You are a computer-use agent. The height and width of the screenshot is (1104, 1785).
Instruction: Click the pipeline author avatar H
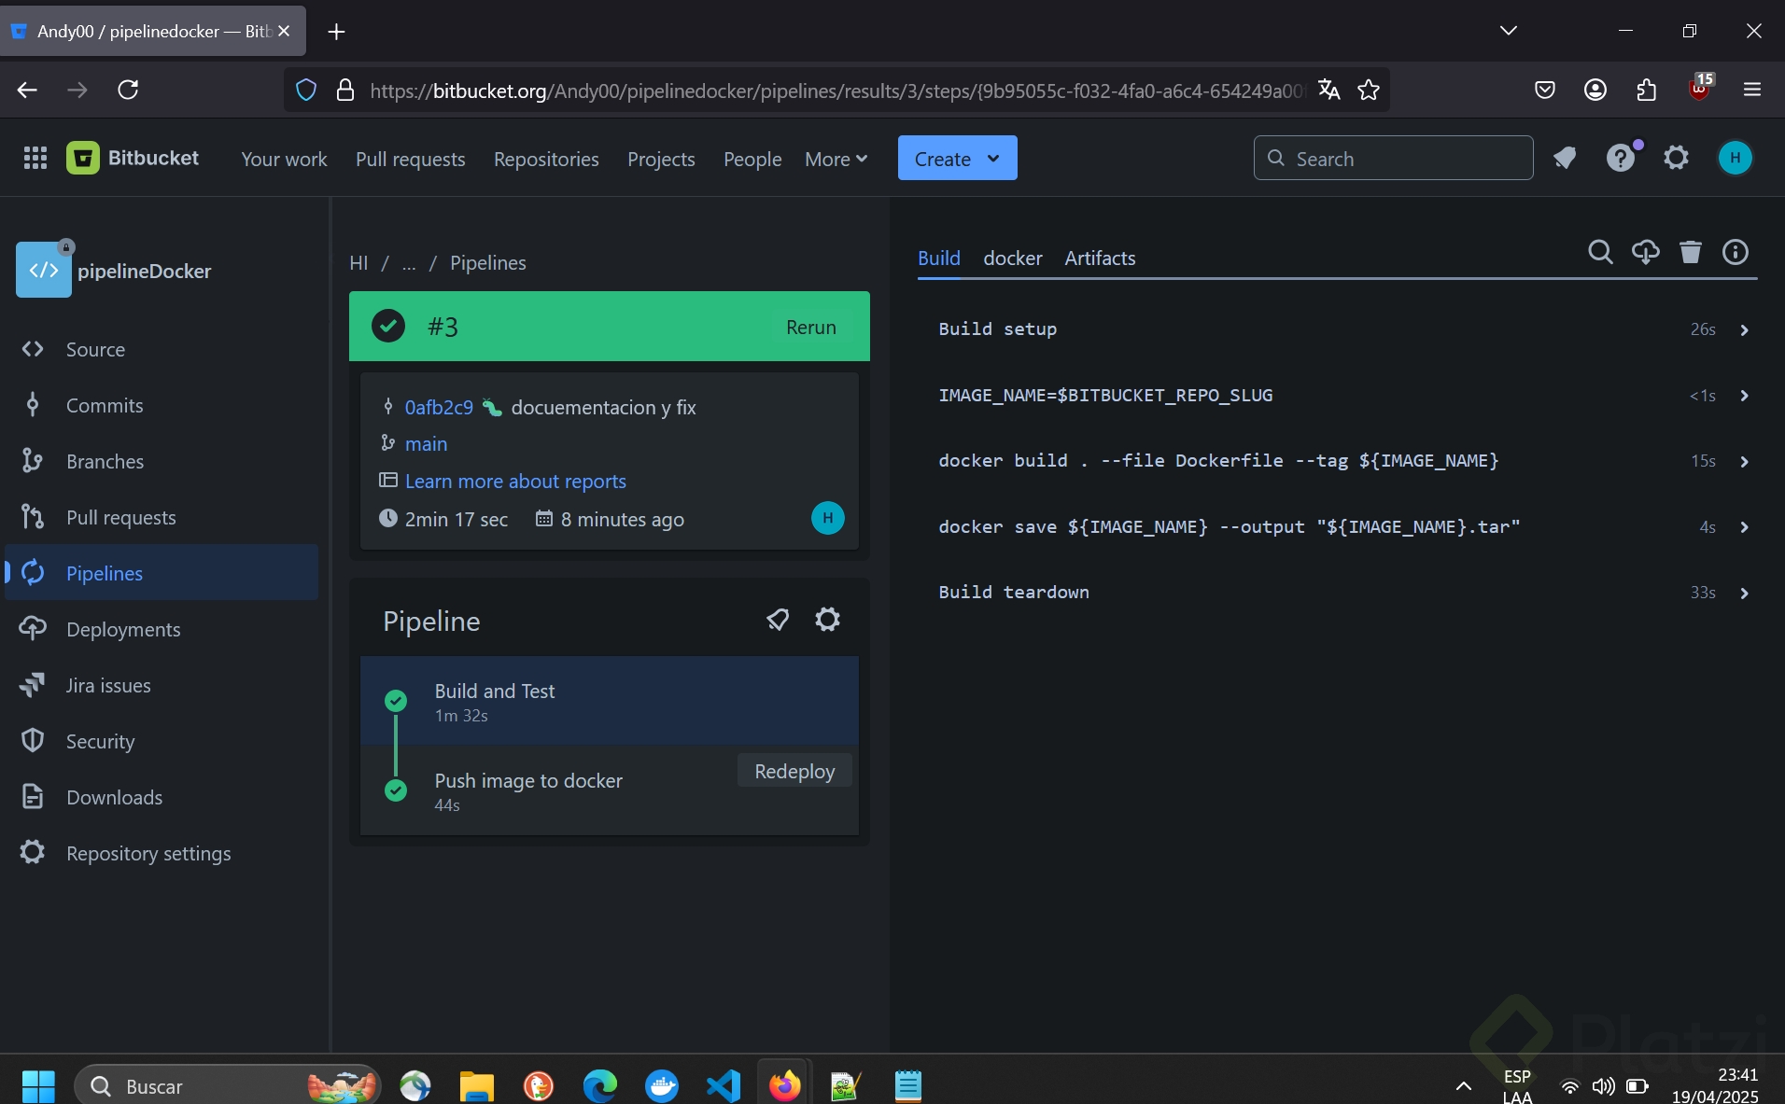827,518
